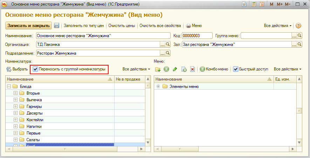This screenshot has height=158, width=310.
Task: Click the Комбо-меню button
Action: pos(214,69)
